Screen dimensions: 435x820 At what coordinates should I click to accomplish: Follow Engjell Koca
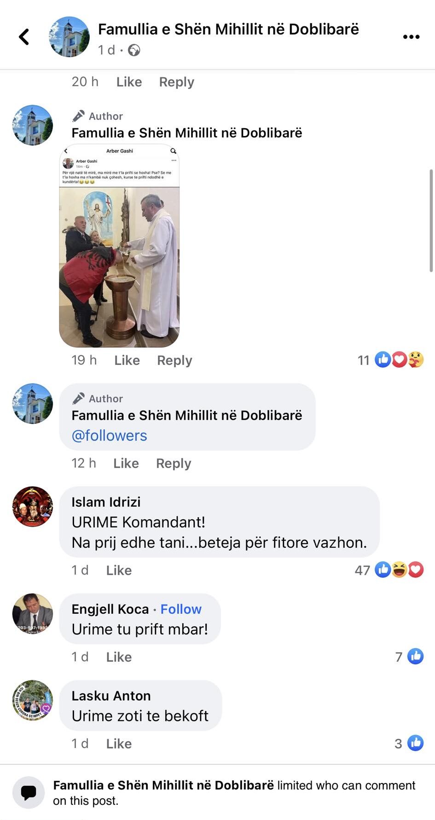pyautogui.click(x=181, y=609)
